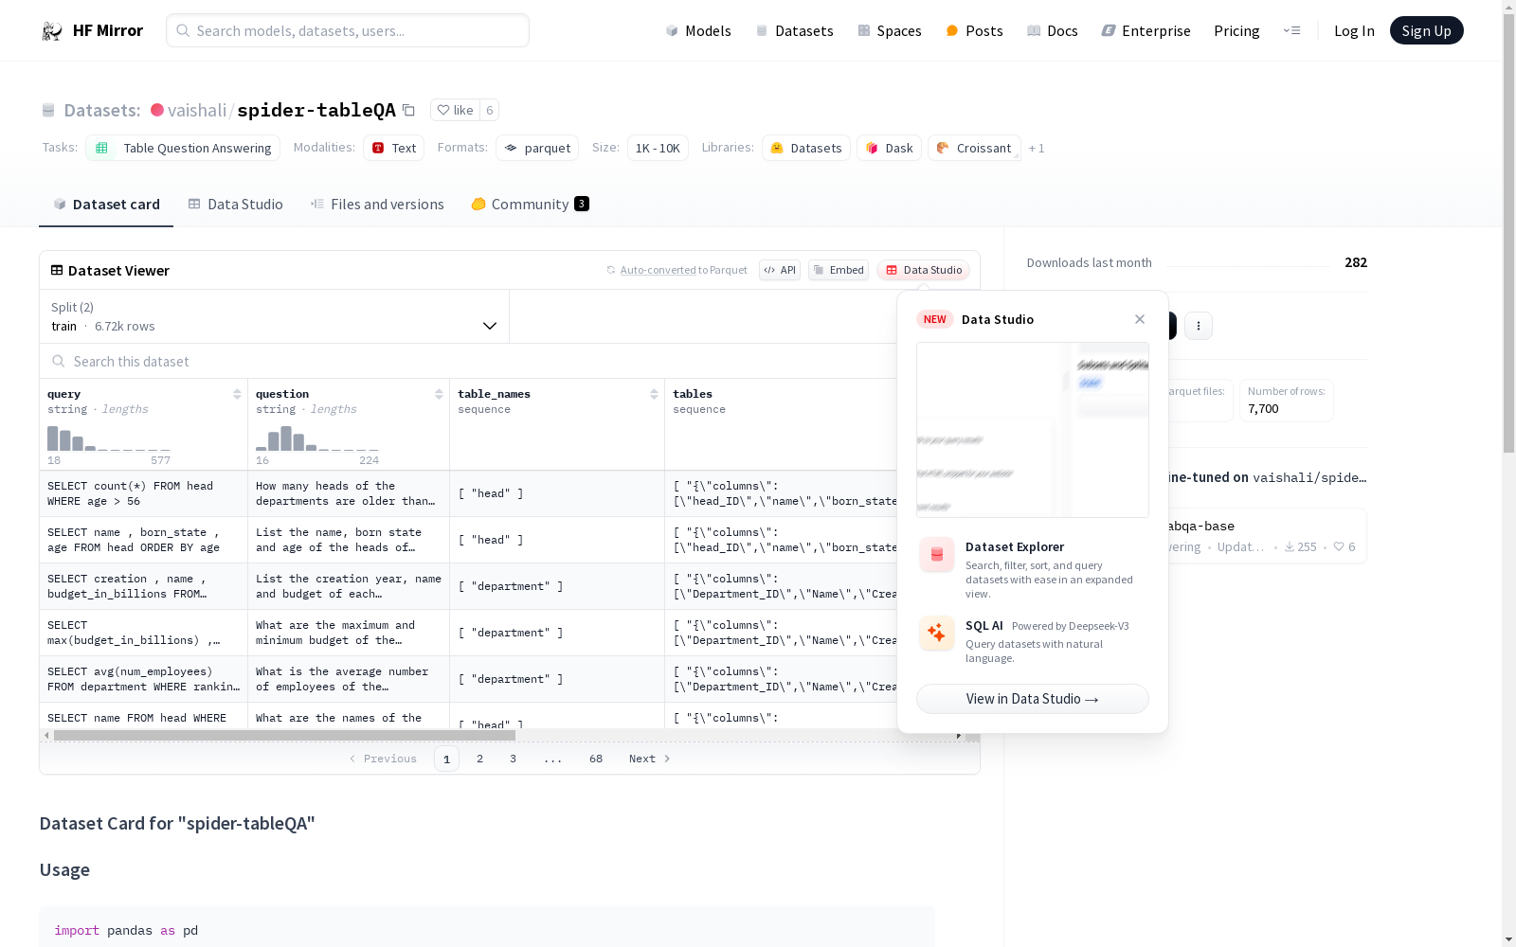
Task: Sort by the table_names column
Action: [x=654, y=394]
